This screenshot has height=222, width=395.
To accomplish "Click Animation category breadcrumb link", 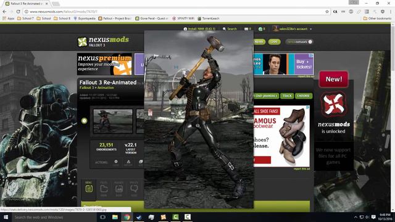I will [x=106, y=88].
